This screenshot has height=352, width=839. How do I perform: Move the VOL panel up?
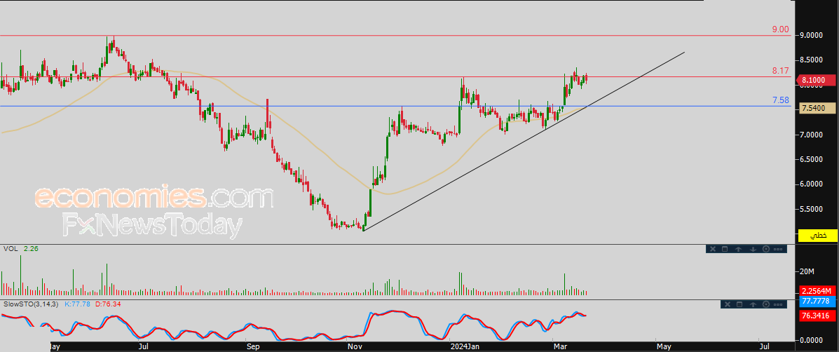click(738, 249)
